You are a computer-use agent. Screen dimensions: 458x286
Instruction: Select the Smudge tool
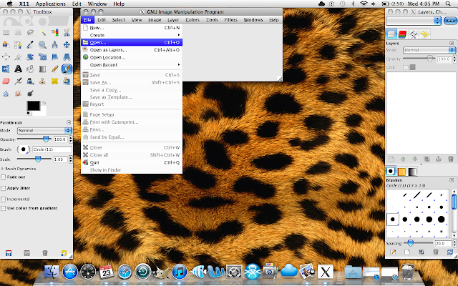coord(18,94)
